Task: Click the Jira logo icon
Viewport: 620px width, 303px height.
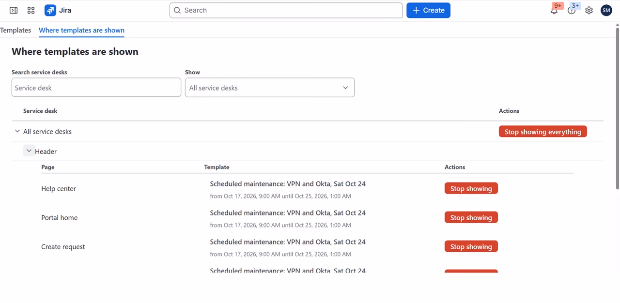Action: 50,10
